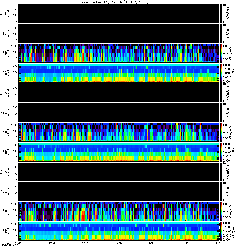The width and height of the screenshot is (237, 252).
Task: Click the 'tha fbk scm1' panel label
Action: click(x=6, y=73)
